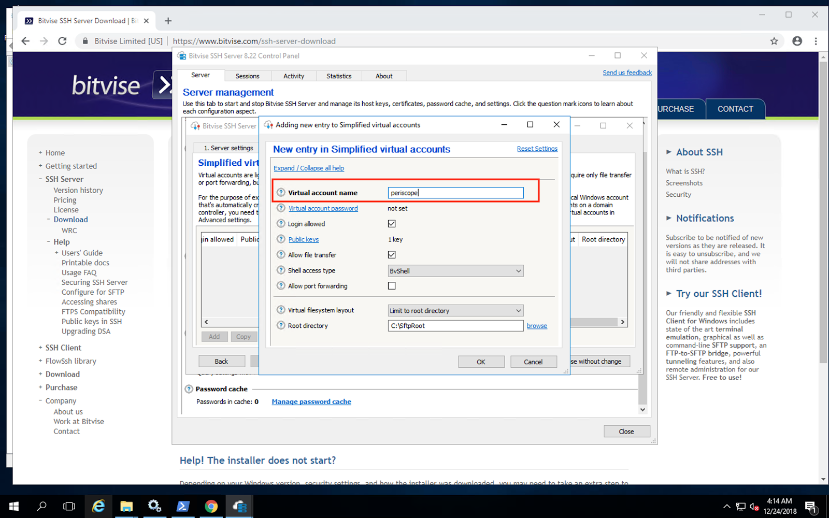Open Shell access type BvShell dropdown
Viewport: 829px width, 518px height.
point(455,271)
